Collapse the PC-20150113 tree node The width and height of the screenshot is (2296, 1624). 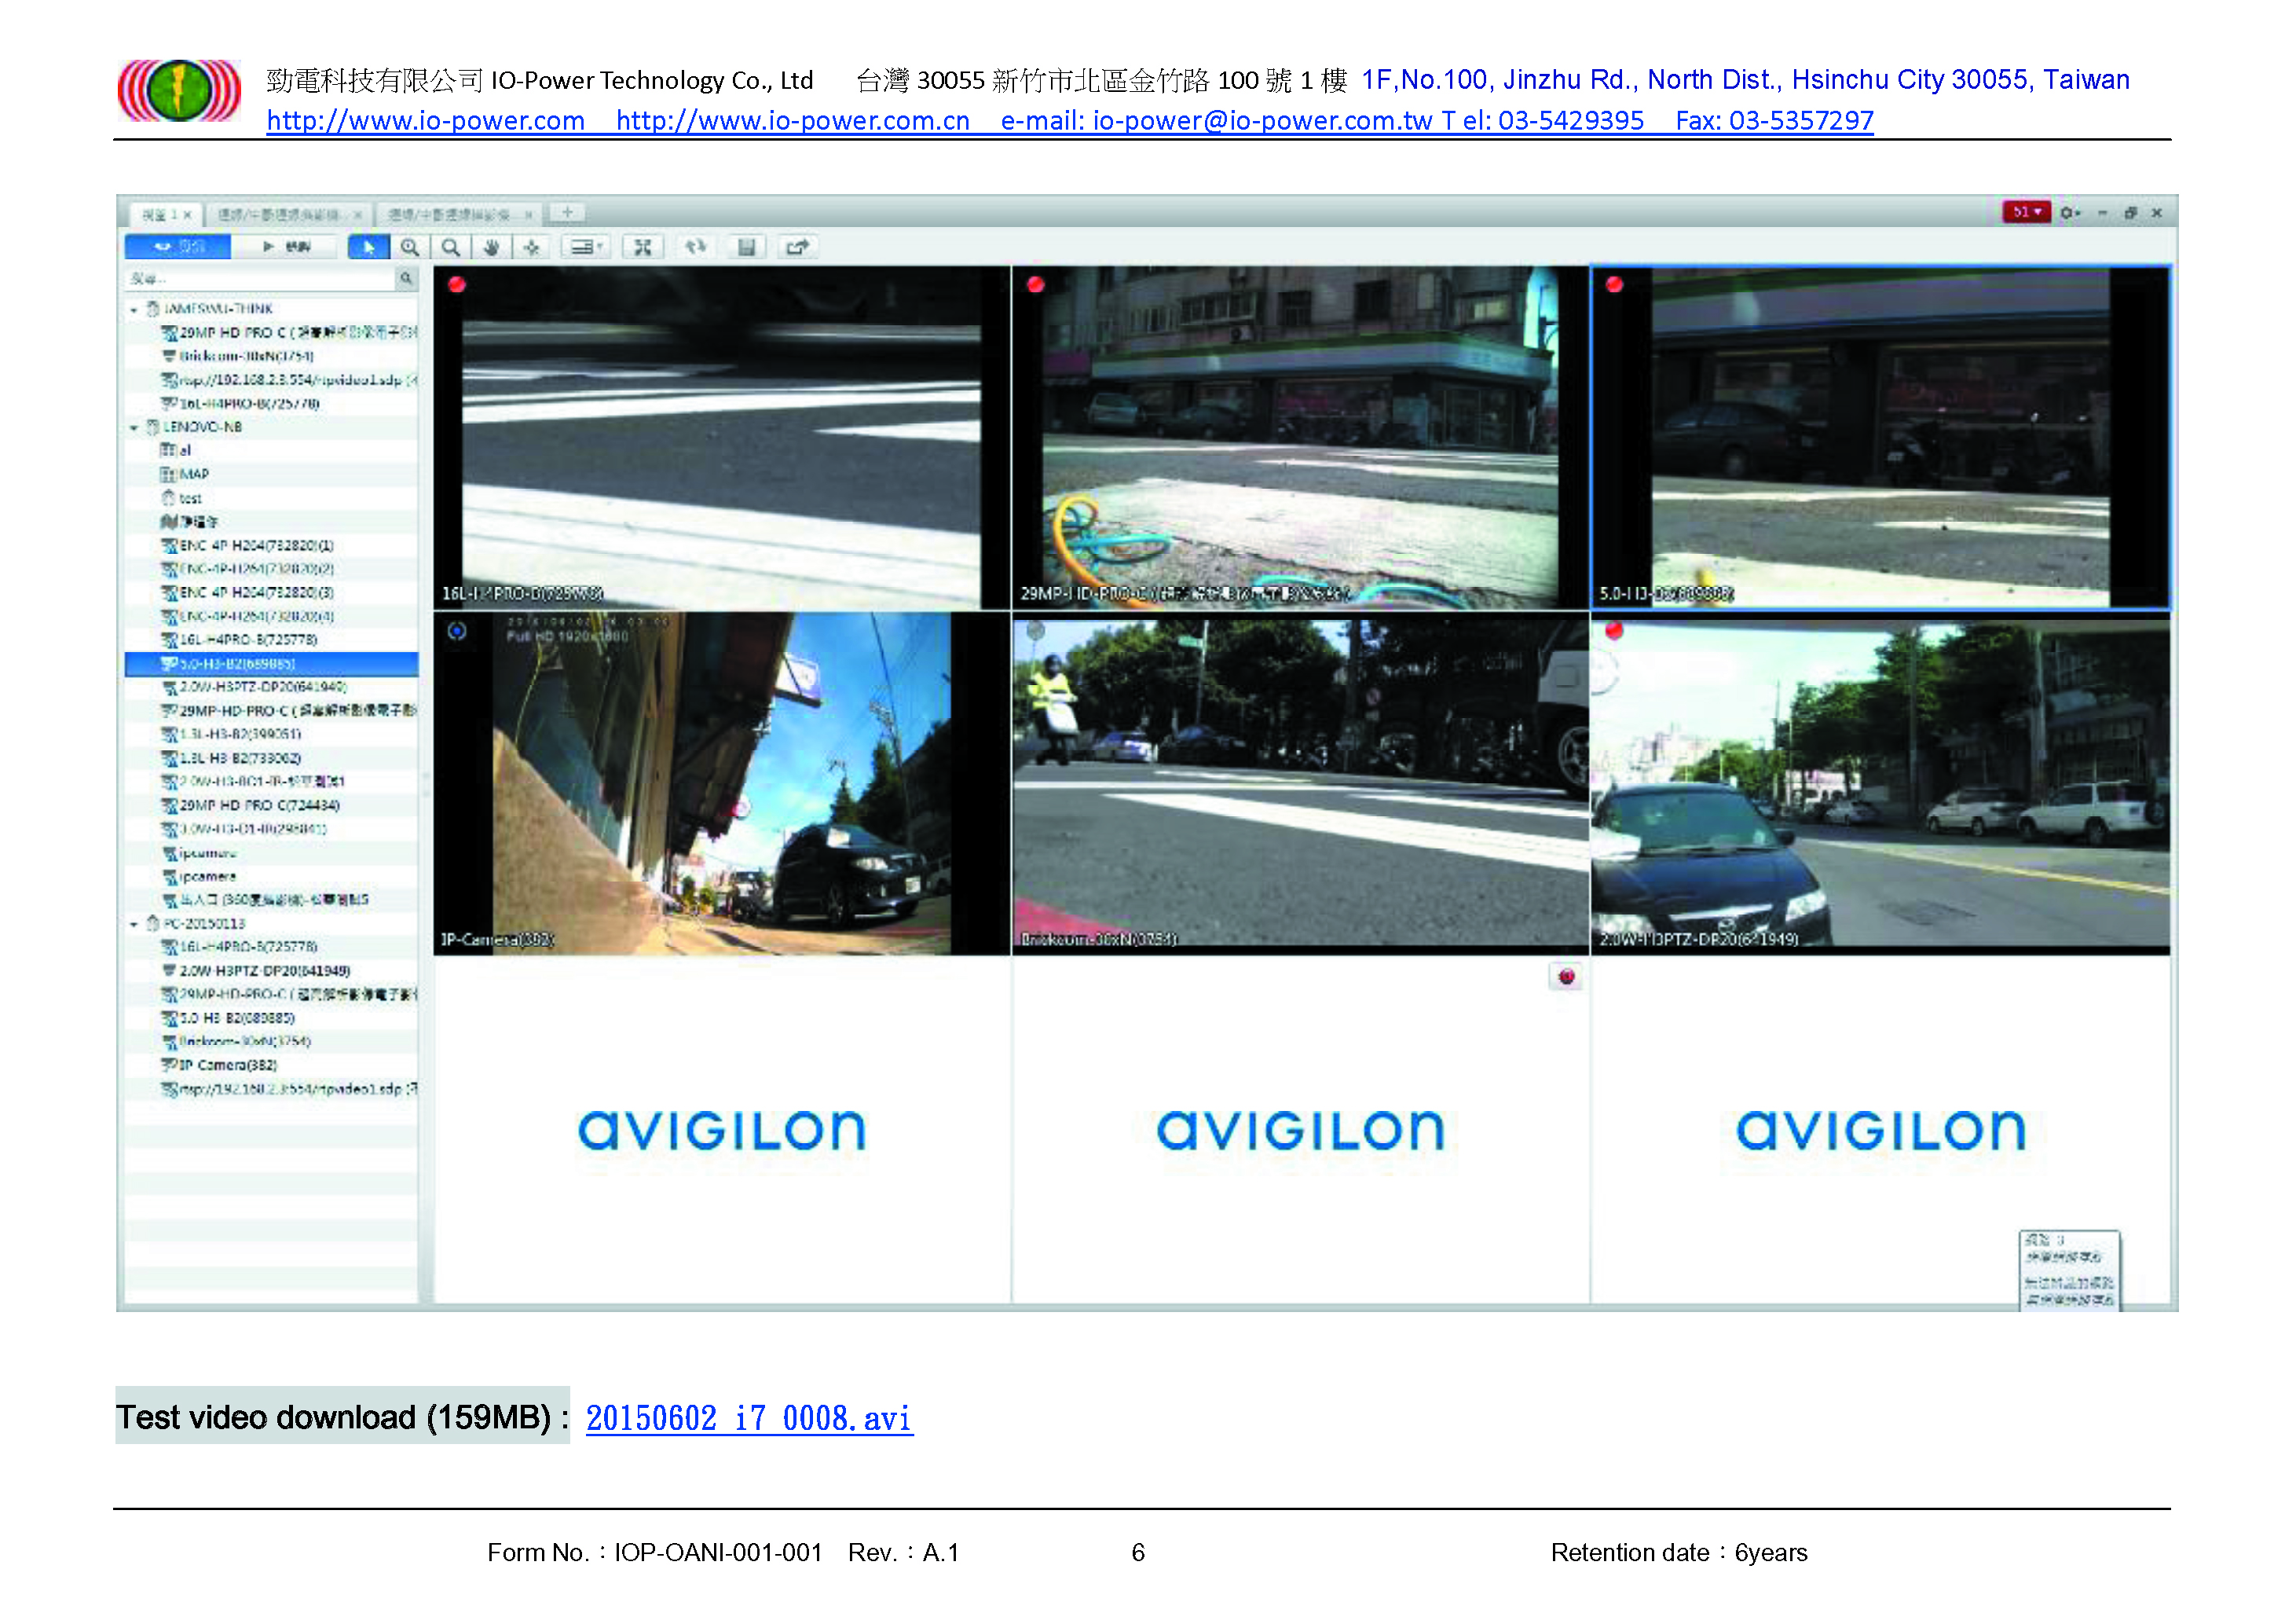point(134,924)
